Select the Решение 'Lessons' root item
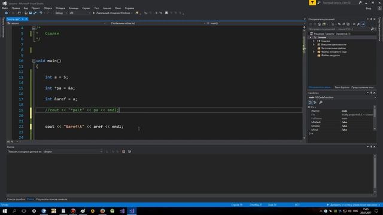This screenshot has height=215, width=383. coord(330,34)
